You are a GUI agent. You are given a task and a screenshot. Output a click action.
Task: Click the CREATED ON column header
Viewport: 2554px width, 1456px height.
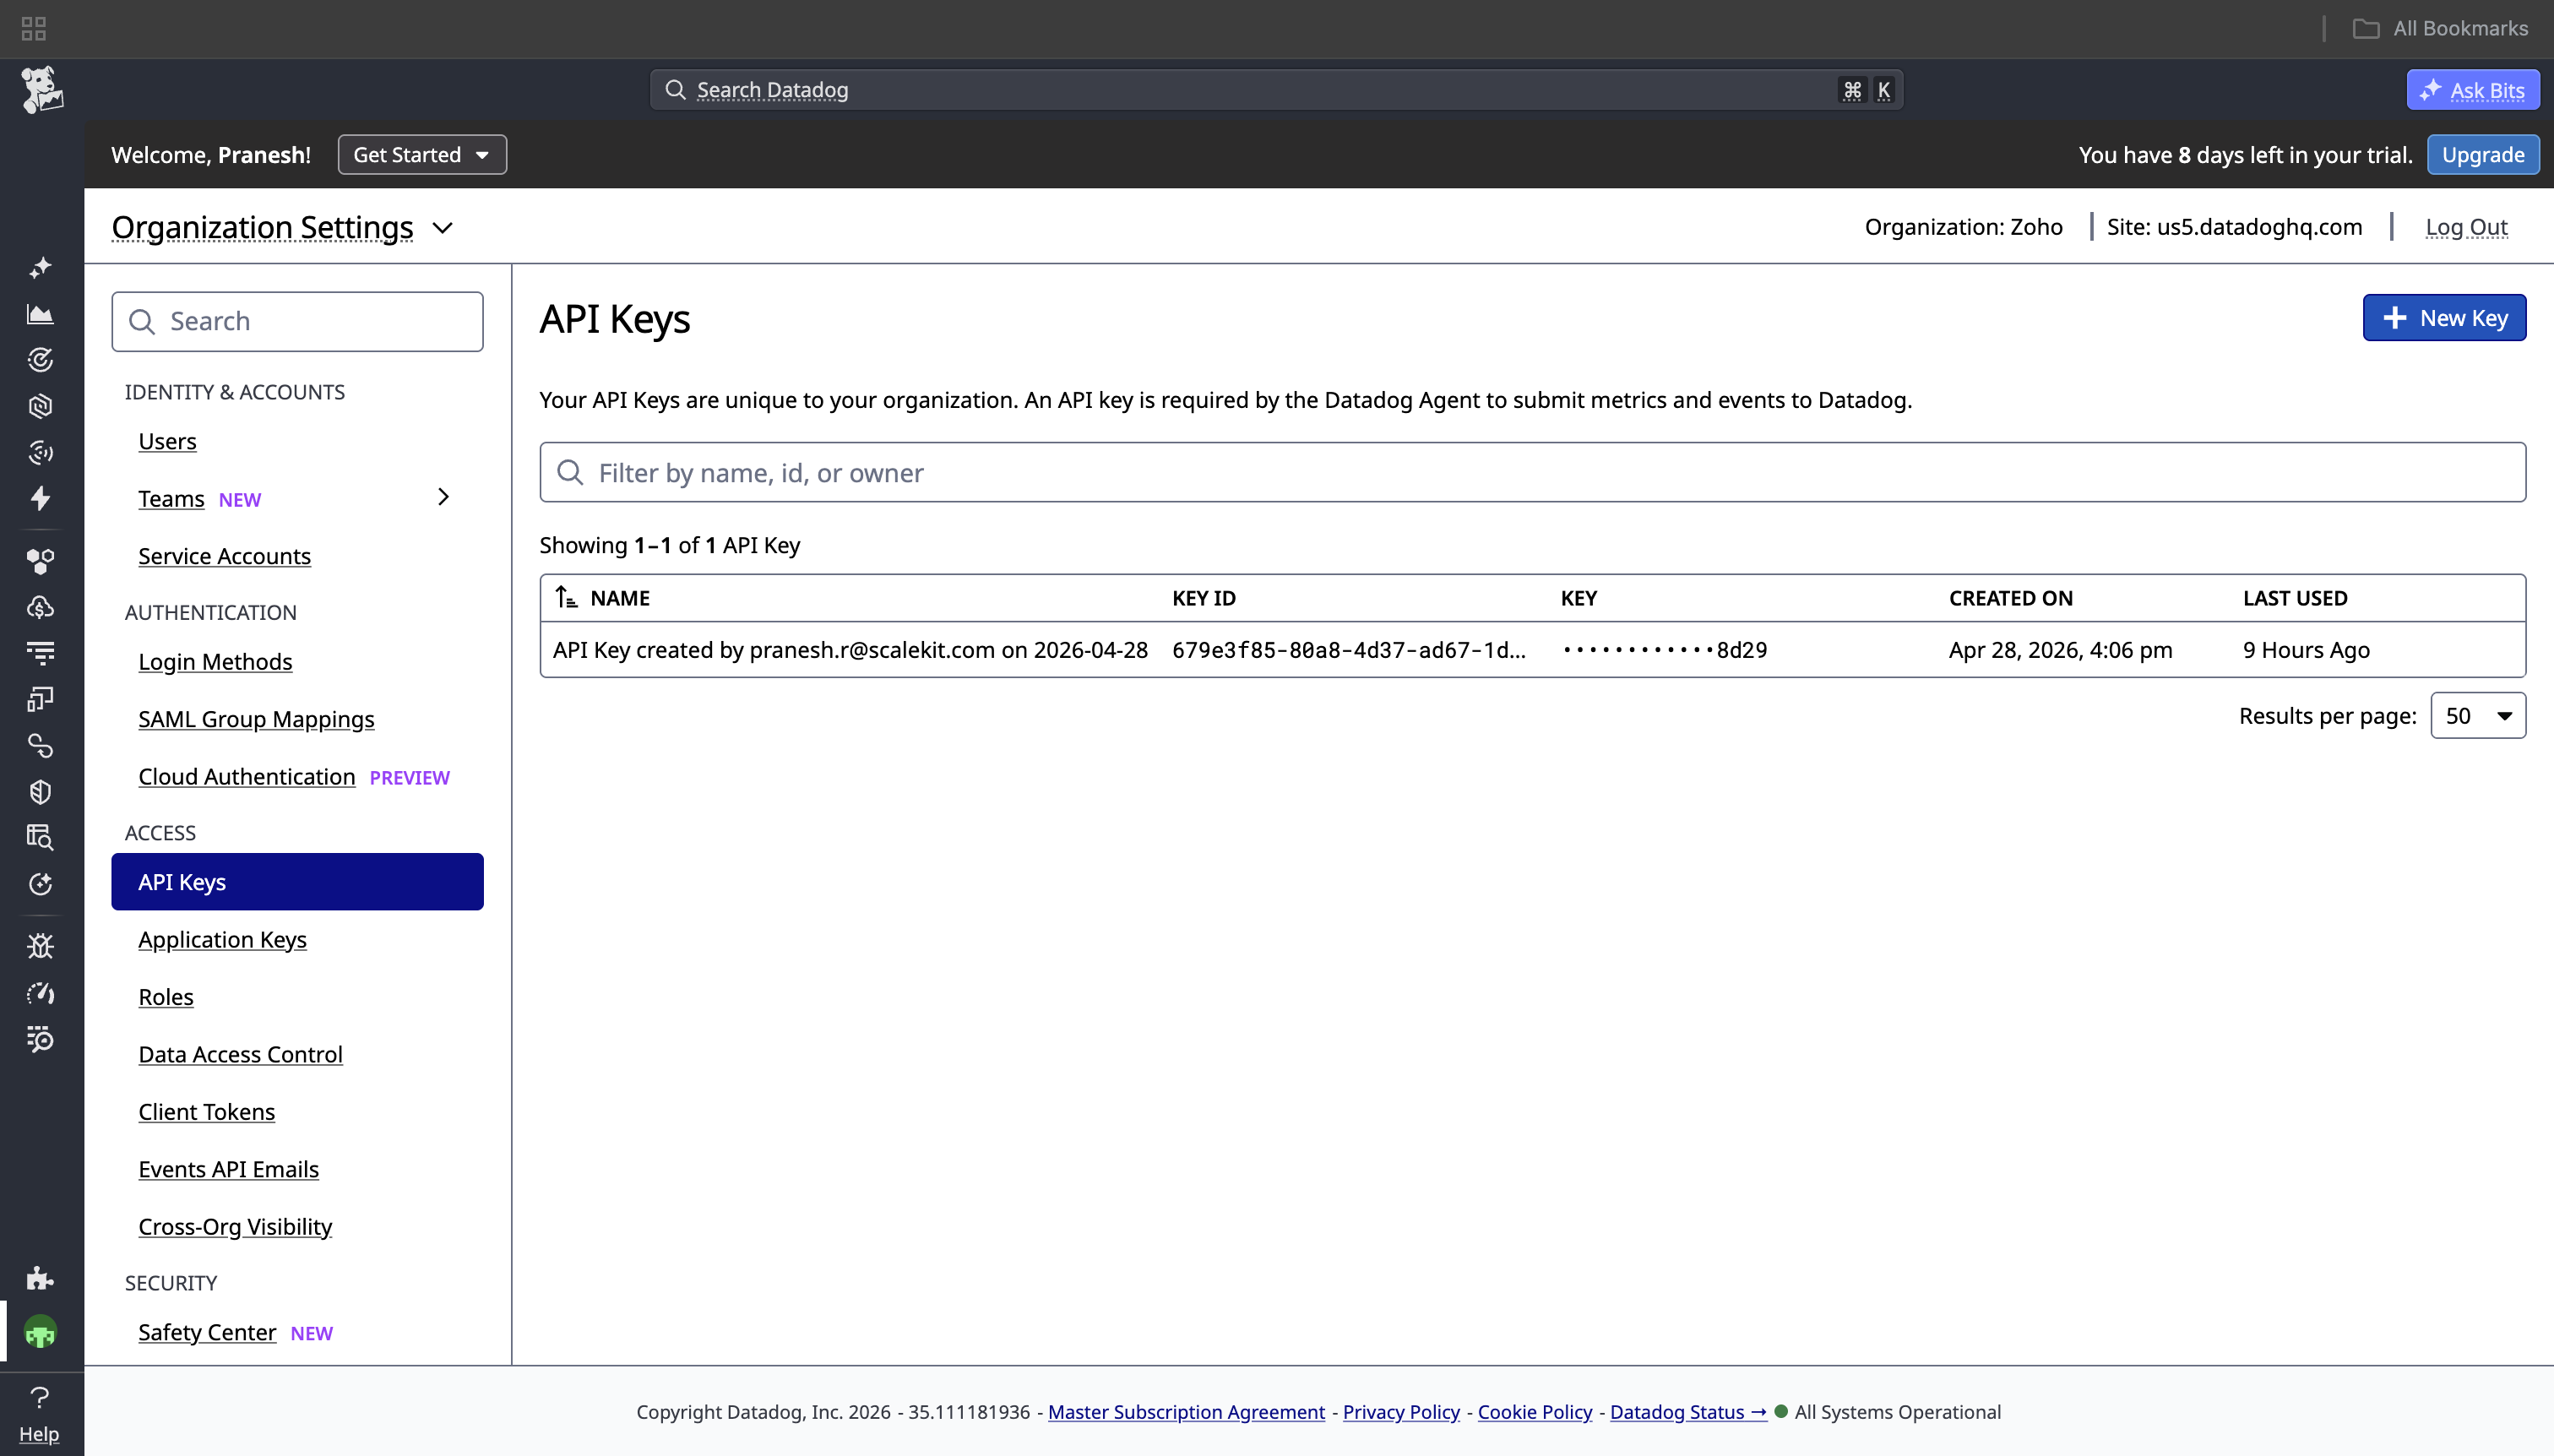coord(2010,597)
